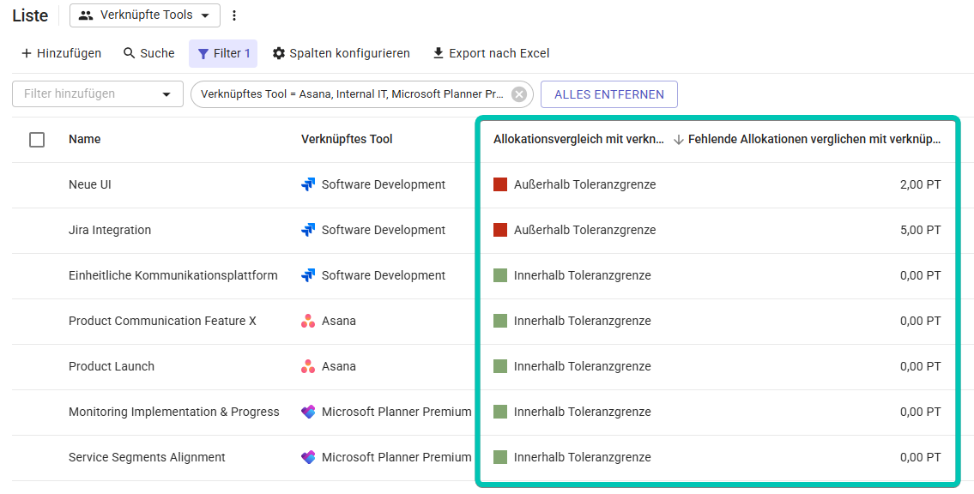Expand the Verknüpftes Tool filter chip to edit it
Screen dimensions: 974x494
point(352,94)
